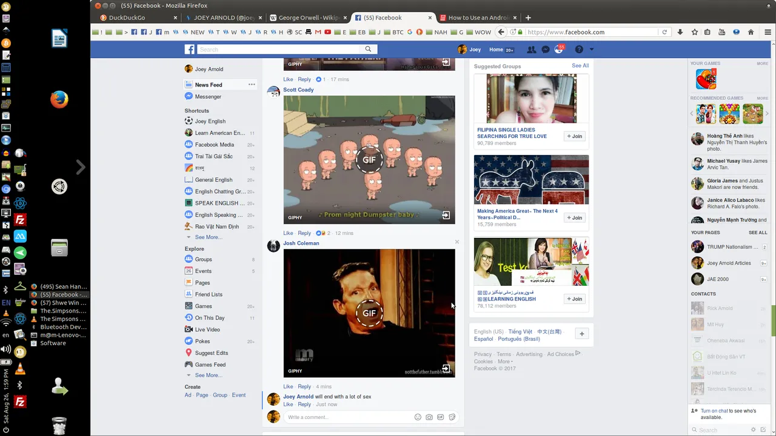Screen dimensions: 776x436
Task: Attach a photo via camera icon
Action: point(429,417)
